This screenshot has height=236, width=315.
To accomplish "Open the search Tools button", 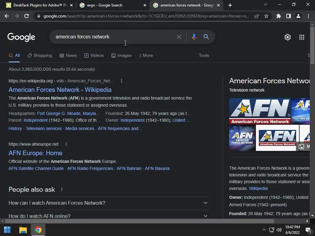I will (x=204, y=56).
